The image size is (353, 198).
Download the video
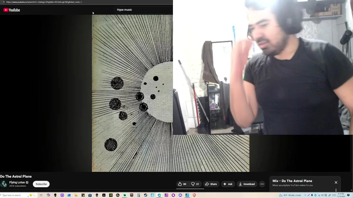(247, 184)
